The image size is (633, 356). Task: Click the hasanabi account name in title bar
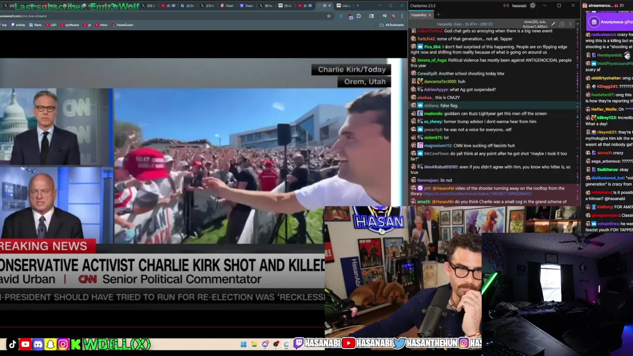pyautogui.click(x=519, y=5)
